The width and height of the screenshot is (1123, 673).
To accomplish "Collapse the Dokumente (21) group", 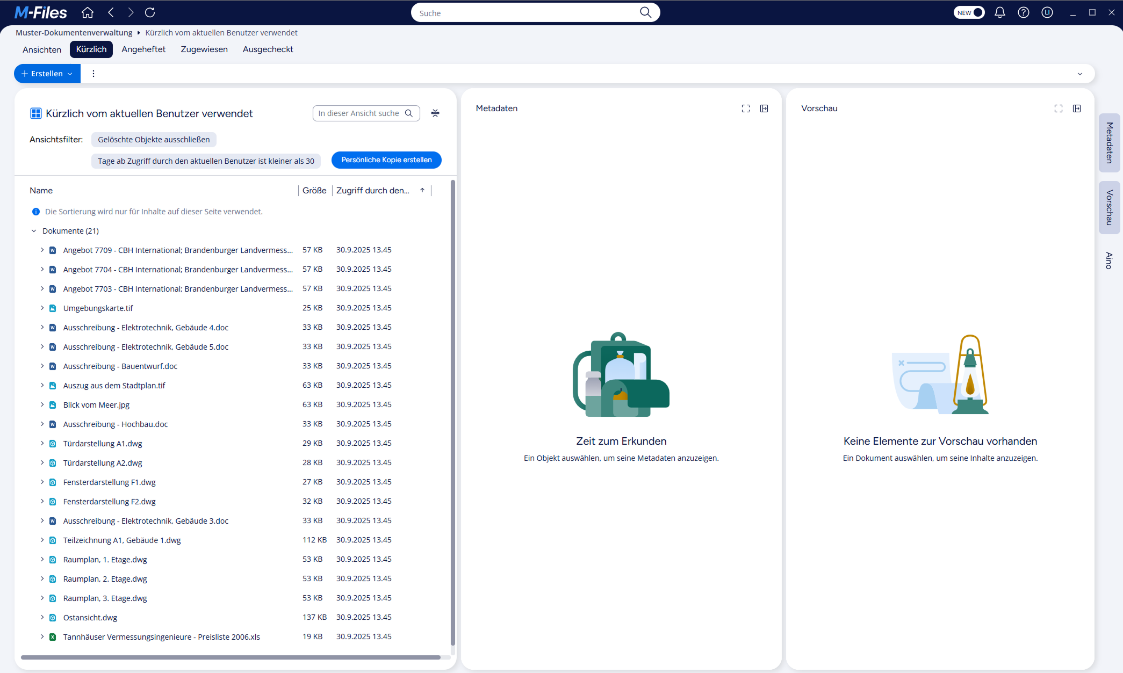I will point(34,231).
